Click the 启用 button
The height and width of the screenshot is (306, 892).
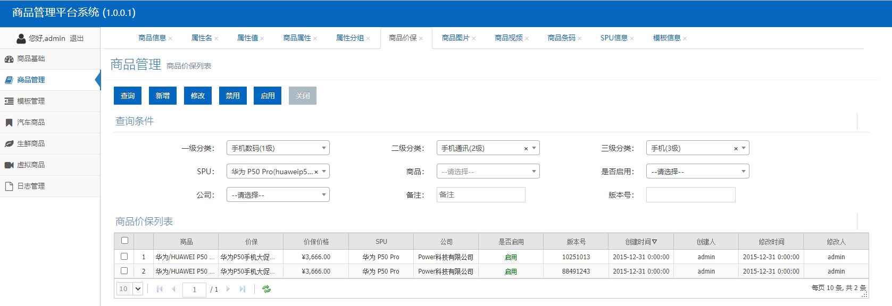coord(268,96)
